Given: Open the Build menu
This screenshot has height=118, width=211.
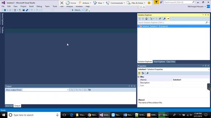Looking at the screenshot, I should (31, 7).
